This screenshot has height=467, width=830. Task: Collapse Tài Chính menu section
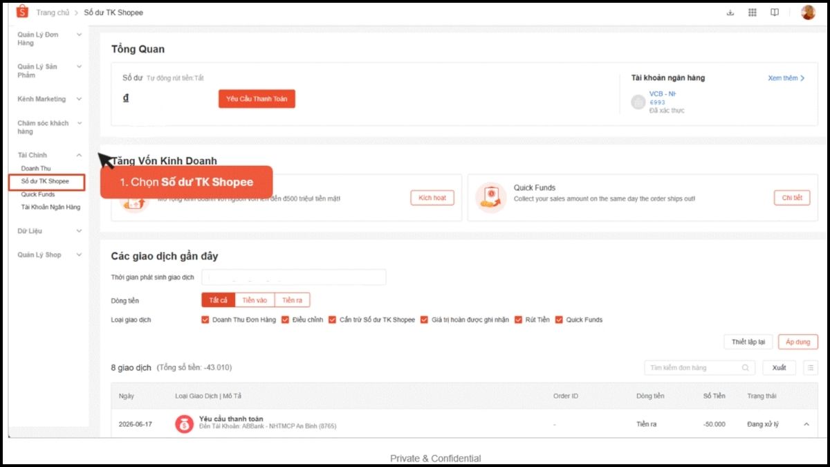click(x=79, y=155)
